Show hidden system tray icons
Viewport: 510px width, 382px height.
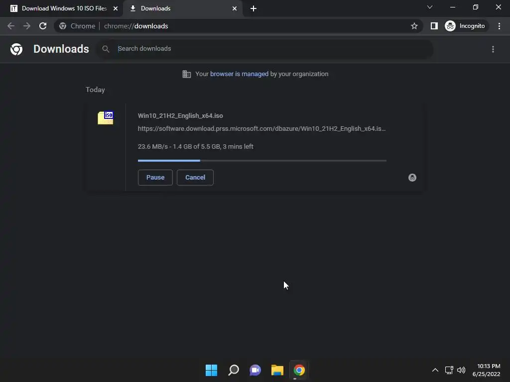pos(435,370)
